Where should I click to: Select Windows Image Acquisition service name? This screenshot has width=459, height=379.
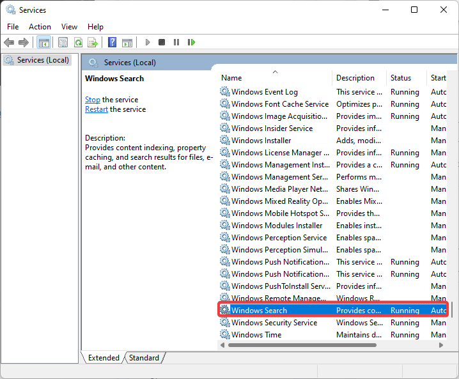click(x=279, y=116)
